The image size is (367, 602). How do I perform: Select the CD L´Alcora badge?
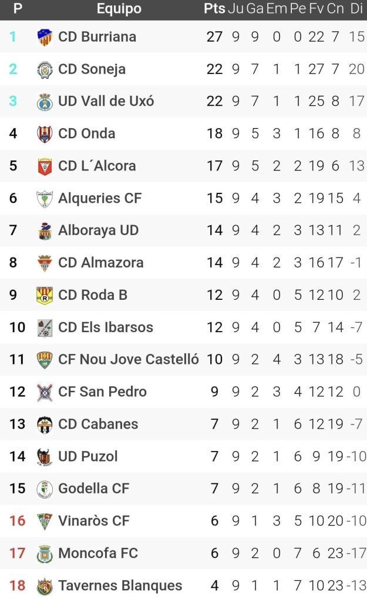45,166
